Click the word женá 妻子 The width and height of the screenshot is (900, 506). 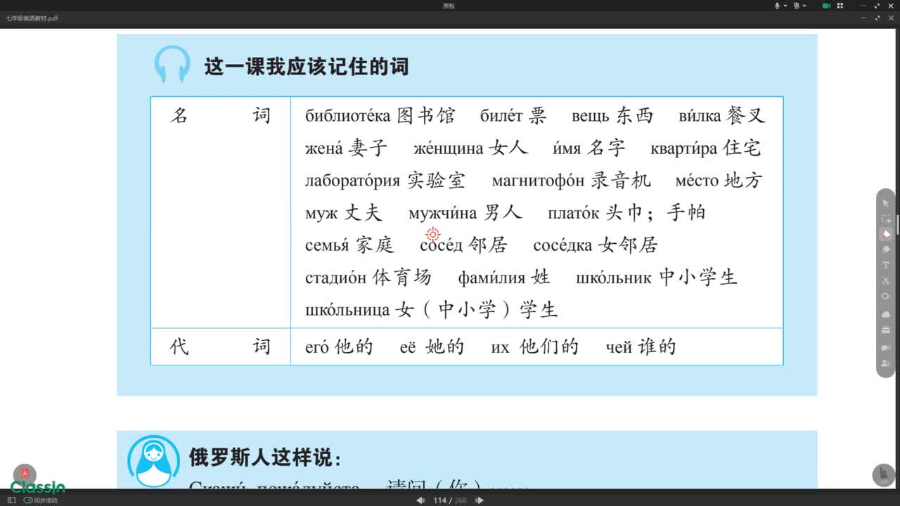[x=346, y=148]
